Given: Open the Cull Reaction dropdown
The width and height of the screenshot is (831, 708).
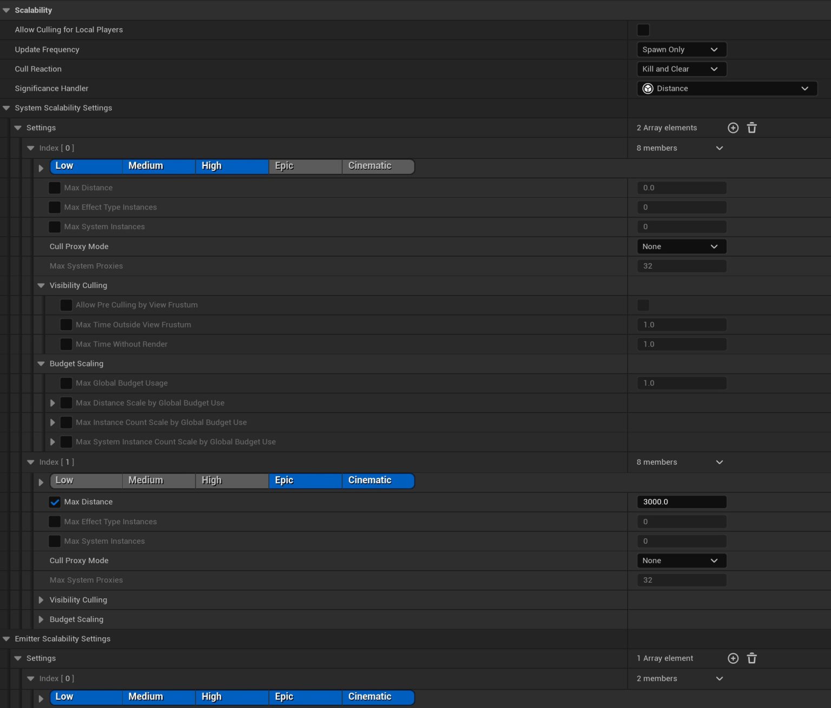Looking at the screenshot, I should 681,69.
